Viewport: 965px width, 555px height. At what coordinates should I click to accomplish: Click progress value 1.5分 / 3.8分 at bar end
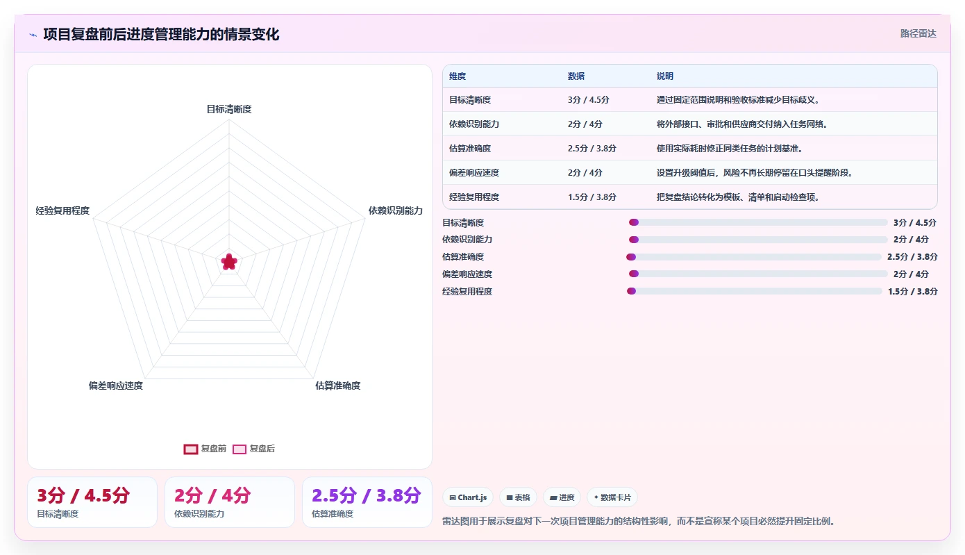(913, 291)
